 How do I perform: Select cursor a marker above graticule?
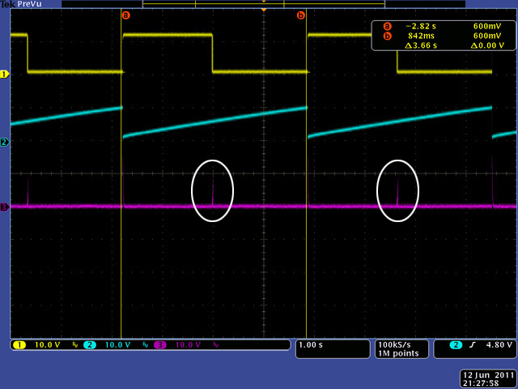(125, 15)
